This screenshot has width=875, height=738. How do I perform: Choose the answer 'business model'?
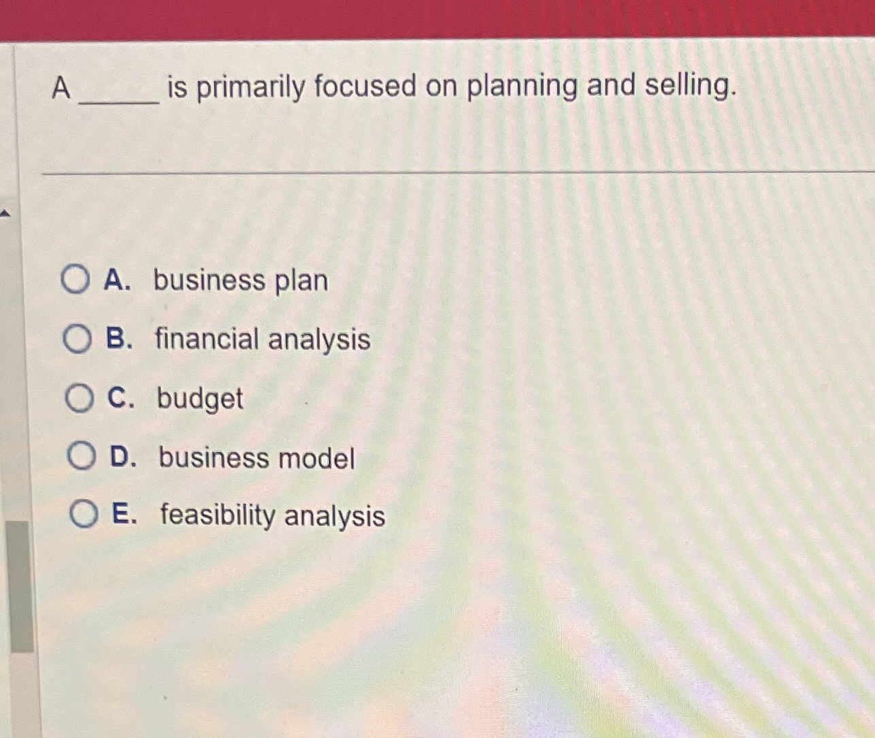(x=254, y=458)
